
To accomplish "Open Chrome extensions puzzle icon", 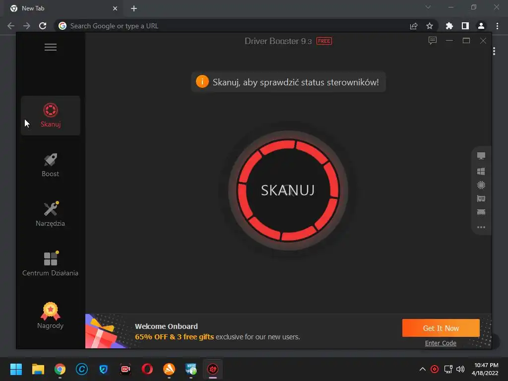I will (x=449, y=26).
